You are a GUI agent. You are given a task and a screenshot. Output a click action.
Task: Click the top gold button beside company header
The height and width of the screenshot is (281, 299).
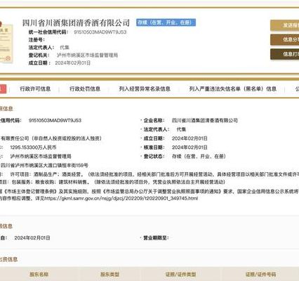285,25
